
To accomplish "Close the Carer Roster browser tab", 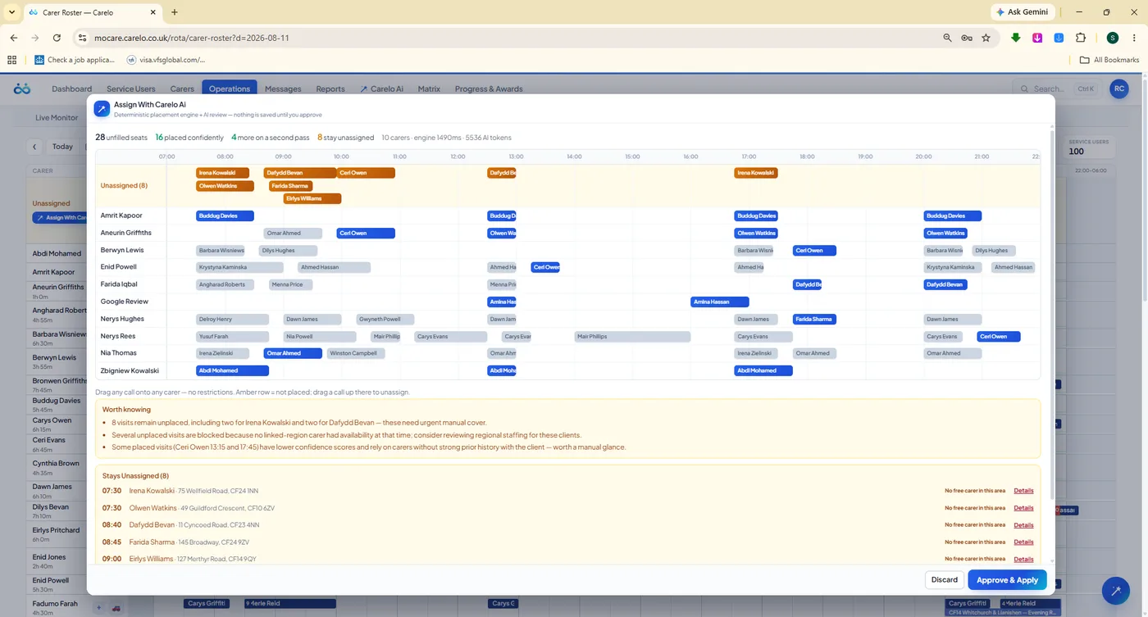I will tap(152, 12).
